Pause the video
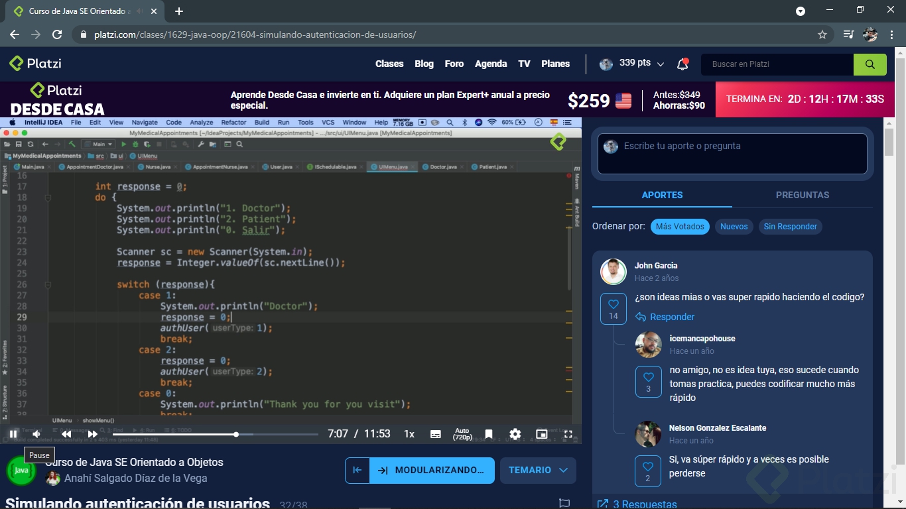Screen dimensions: 906x509 [x=13, y=434]
